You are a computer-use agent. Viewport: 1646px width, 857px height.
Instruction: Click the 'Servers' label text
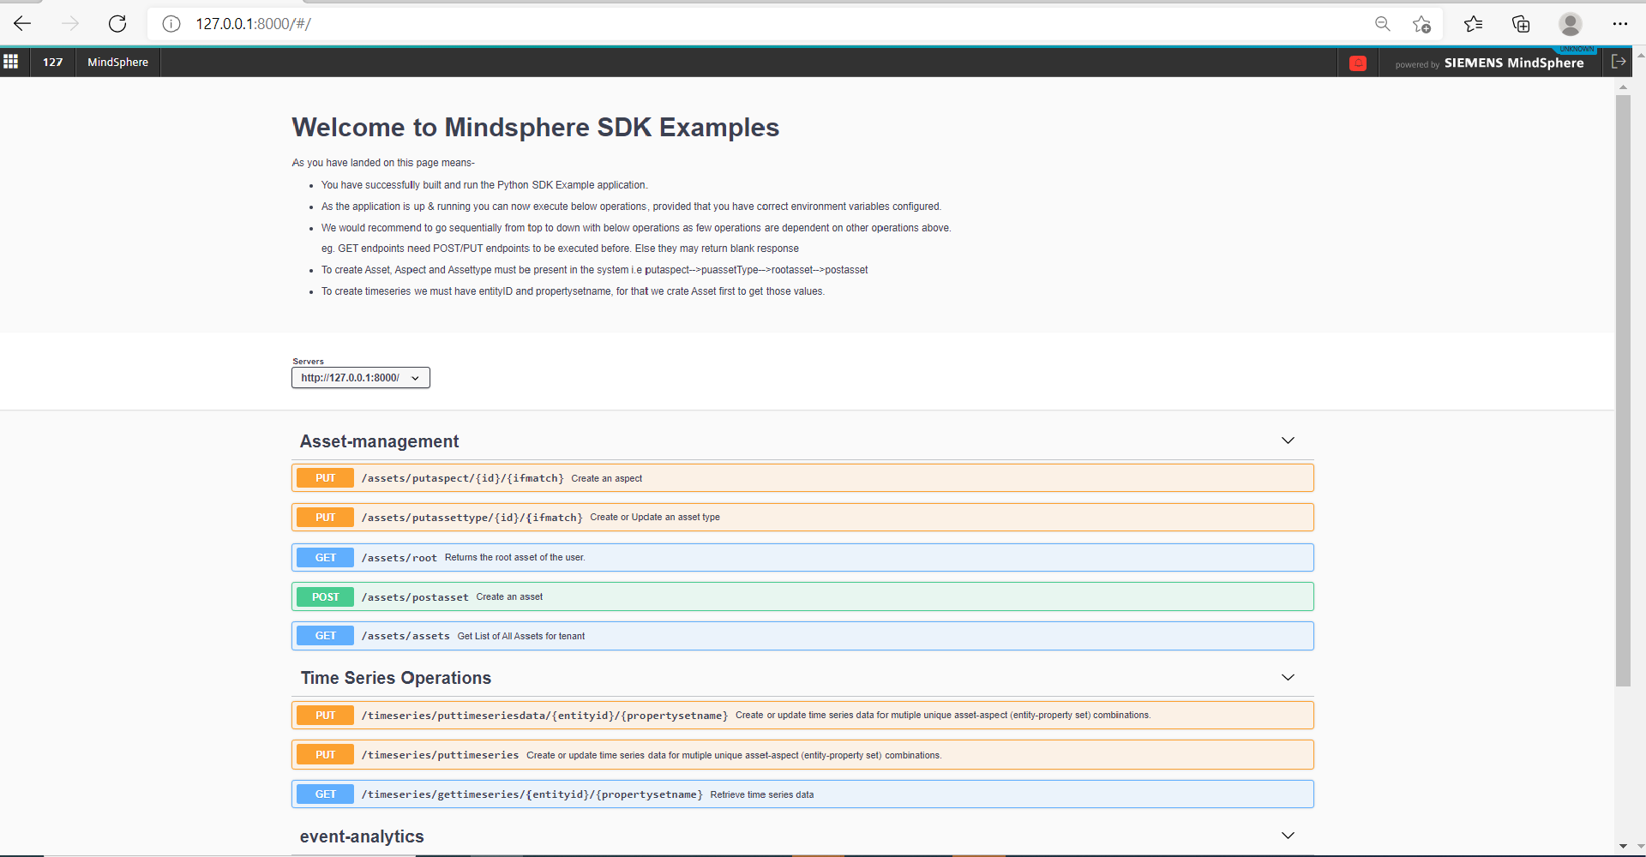[x=308, y=362]
